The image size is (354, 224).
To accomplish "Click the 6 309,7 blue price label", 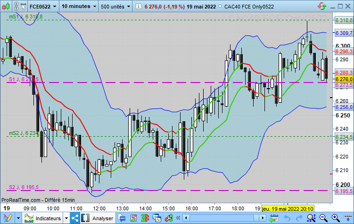I will click(344, 33).
